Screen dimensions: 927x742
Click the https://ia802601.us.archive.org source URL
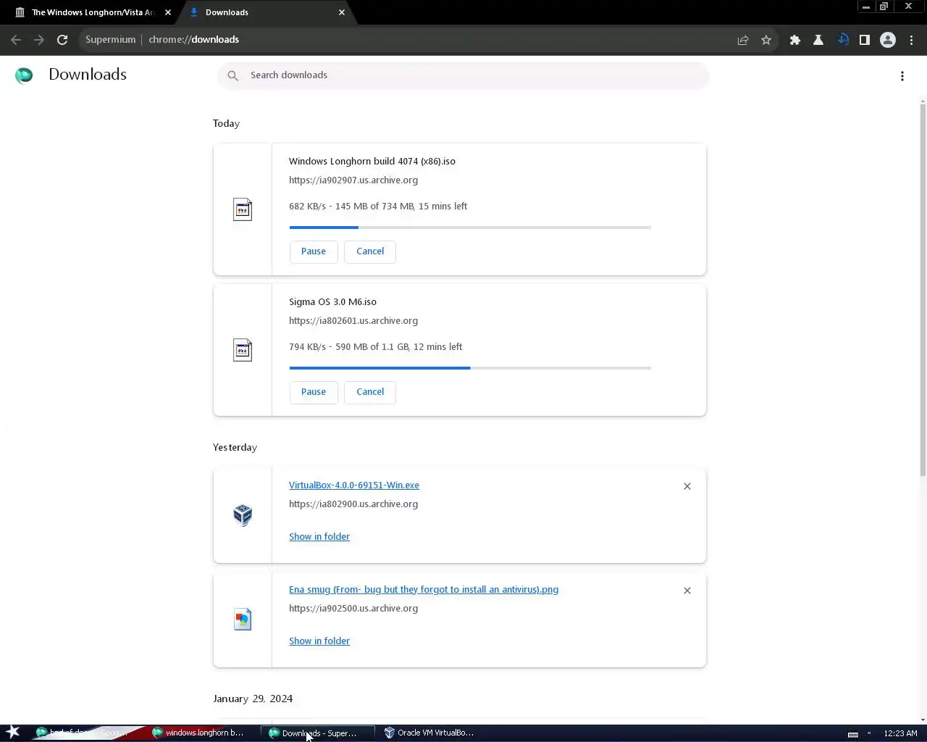pyautogui.click(x=353, y=321)
